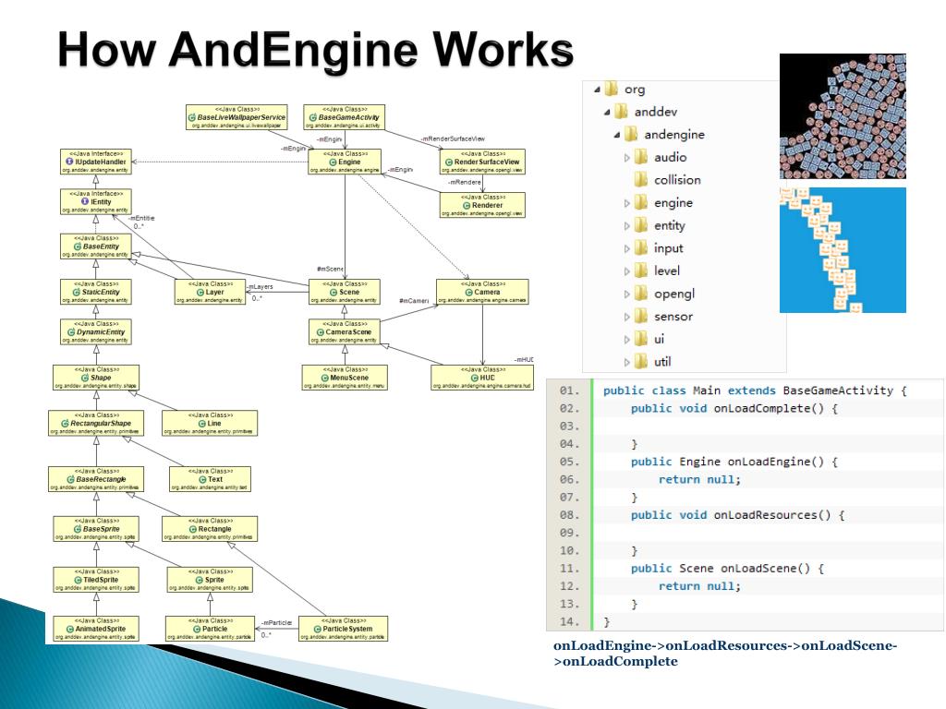Click the sensor folder icon

[641, 316]
